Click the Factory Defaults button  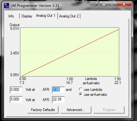(x=43, y=110)
